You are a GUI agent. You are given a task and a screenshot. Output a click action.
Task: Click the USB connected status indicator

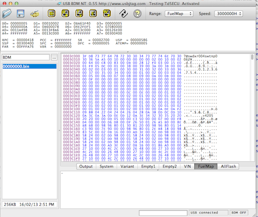[208, 212]
